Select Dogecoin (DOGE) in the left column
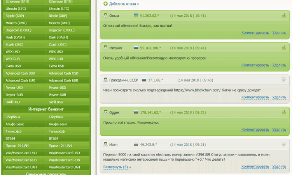The width and height of the screenshot is (292, 175). [x=18, y=30]
